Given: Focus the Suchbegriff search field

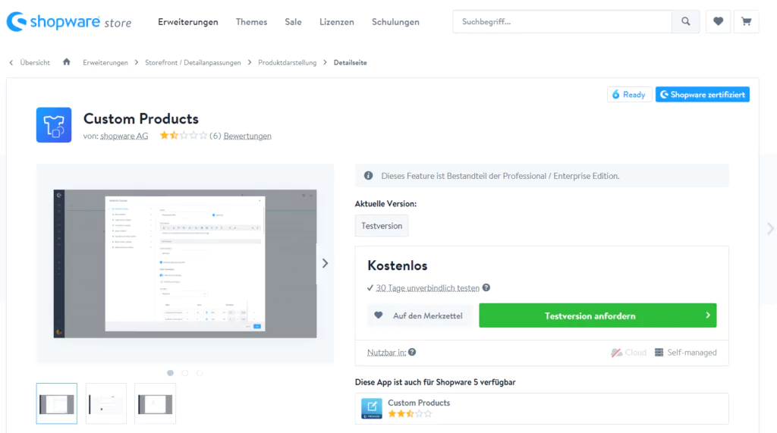Looking at the screenshot, I should pyautogui.click(x=562, y=21).
